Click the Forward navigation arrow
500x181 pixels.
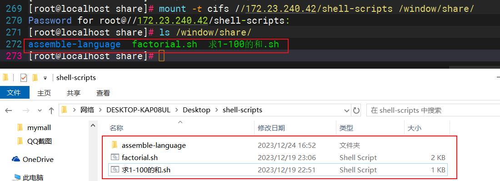27,111
